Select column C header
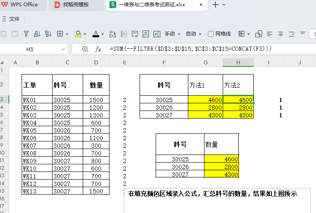The image size is (316, 213). (x=67, y=63)
